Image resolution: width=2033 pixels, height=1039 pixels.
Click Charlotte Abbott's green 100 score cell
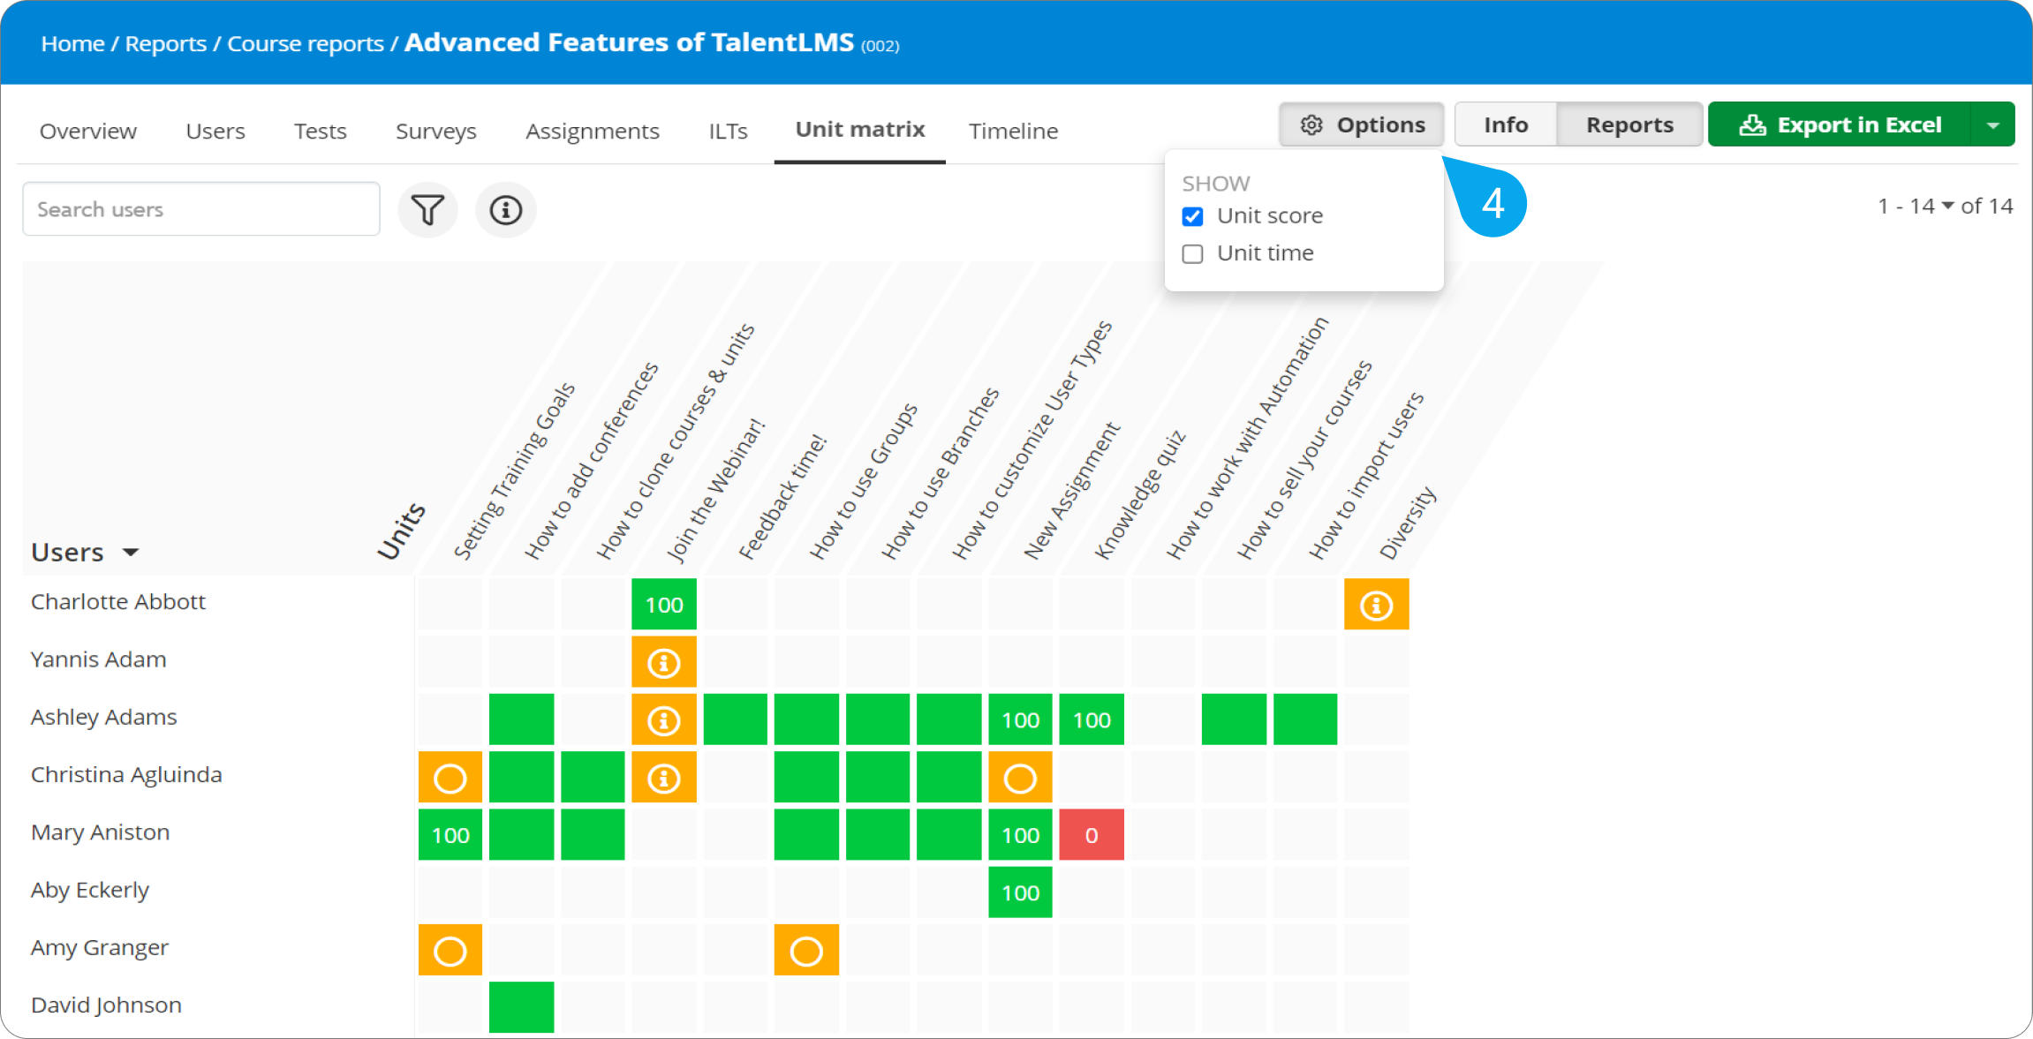pos(664,605)
